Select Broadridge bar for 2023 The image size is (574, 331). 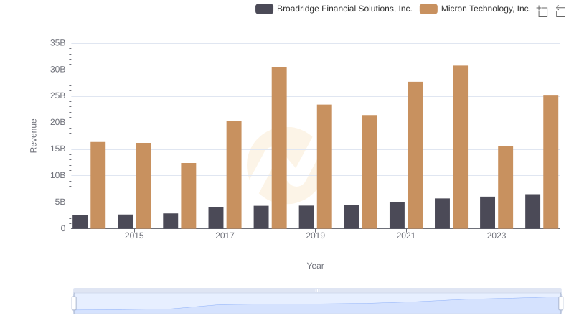pos(488,213)
